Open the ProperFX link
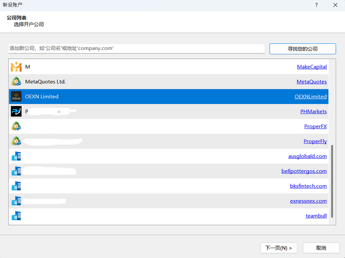345x258 pixels. click(316, 126)
